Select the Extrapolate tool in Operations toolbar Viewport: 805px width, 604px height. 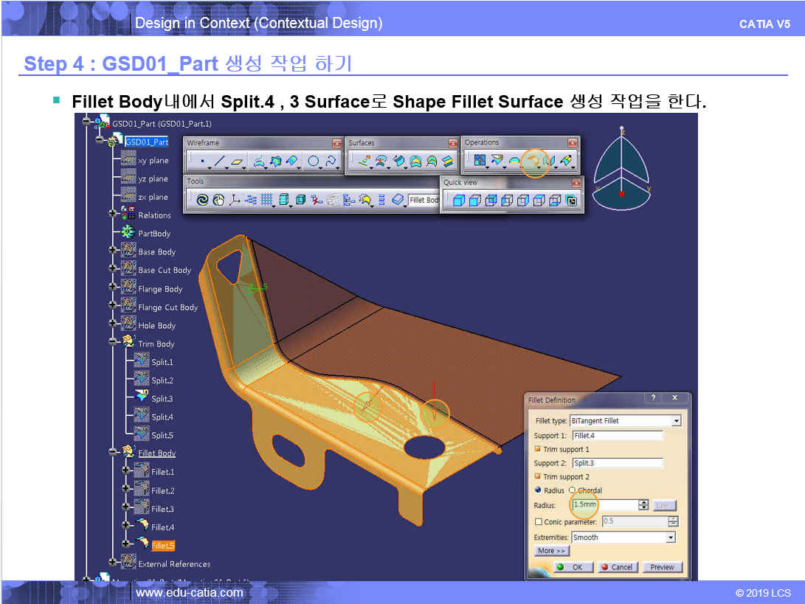[566, 161]
